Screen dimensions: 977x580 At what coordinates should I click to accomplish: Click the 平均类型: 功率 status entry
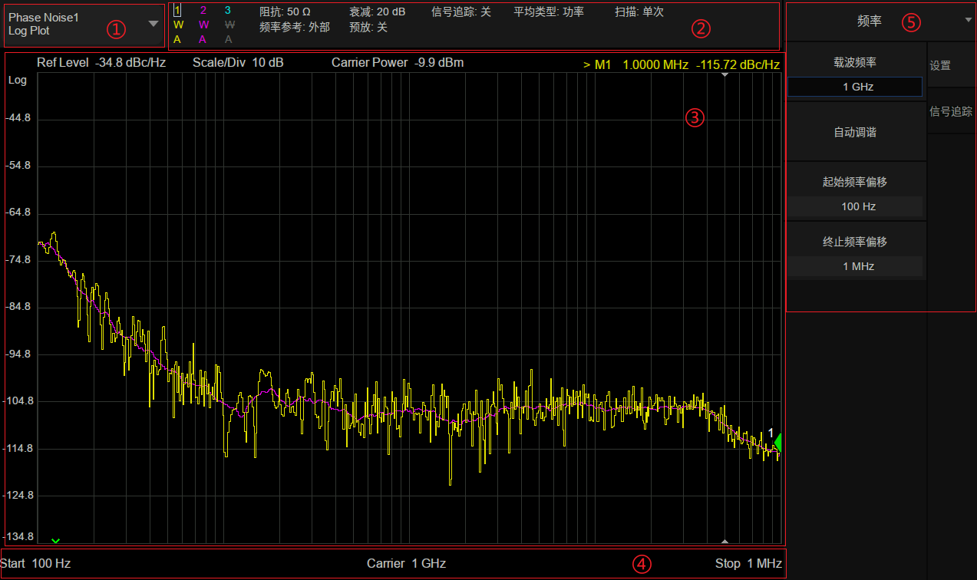(549, 12)
